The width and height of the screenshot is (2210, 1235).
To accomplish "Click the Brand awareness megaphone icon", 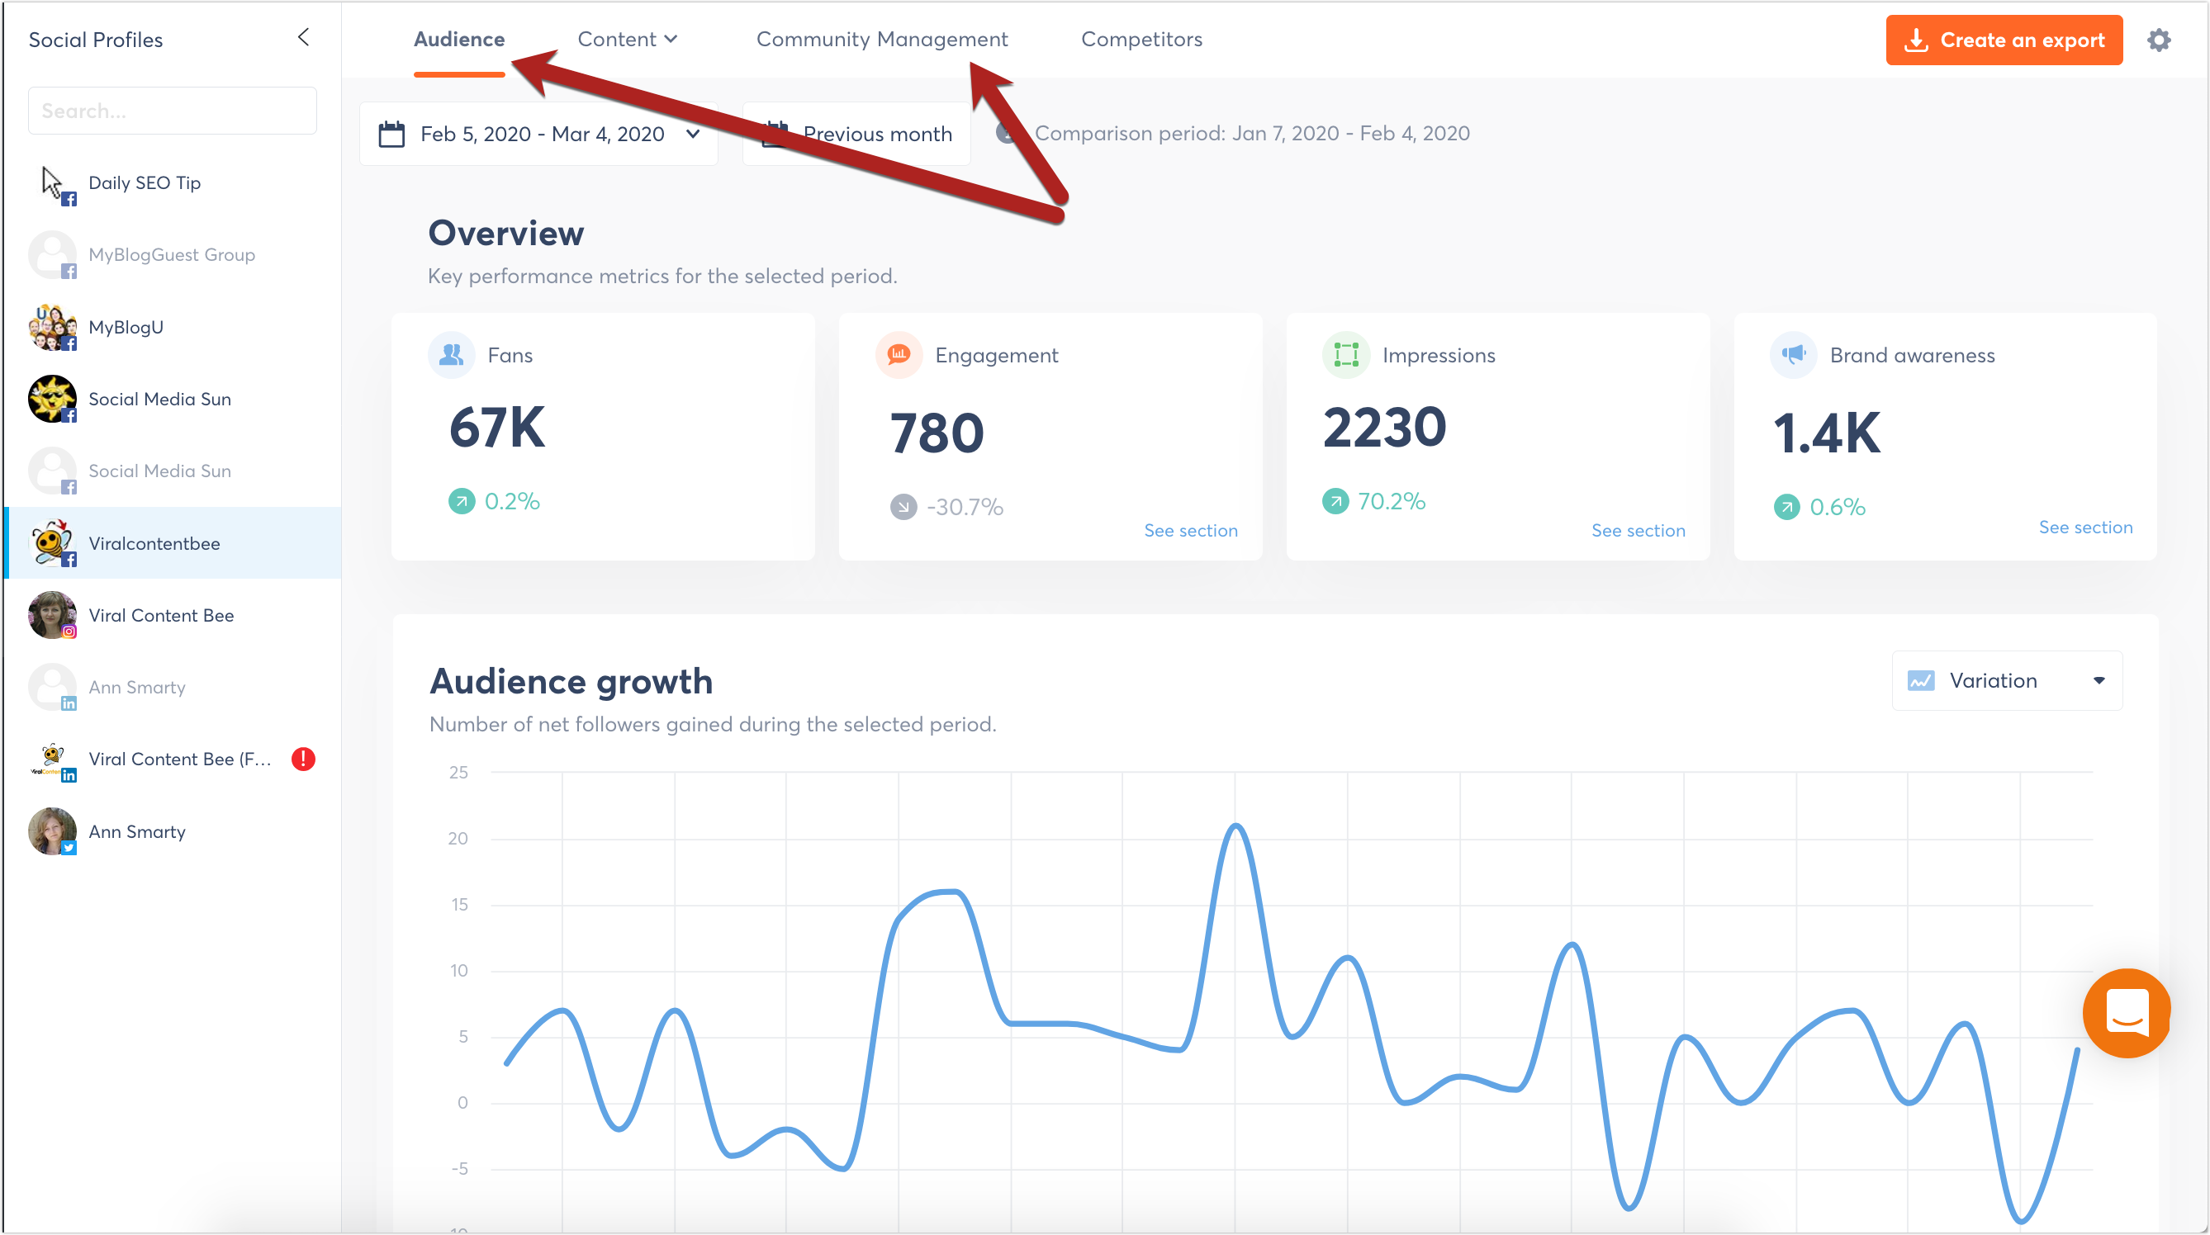I will coord(1792,355).
